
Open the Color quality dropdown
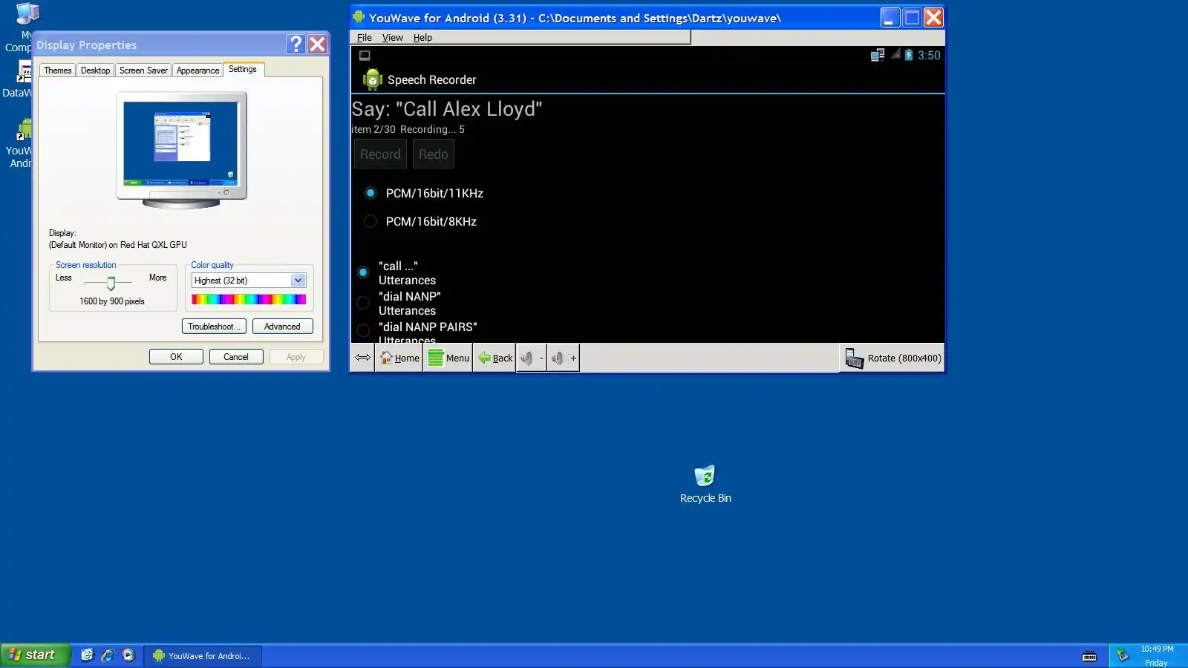[x=298, y=280]
